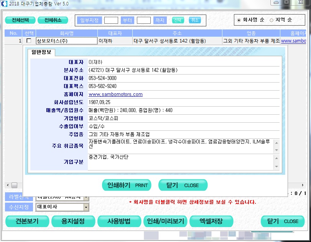311x242 pixels.
Task: Focus the range start input before 부터
Action: click(x=111, y=20)
